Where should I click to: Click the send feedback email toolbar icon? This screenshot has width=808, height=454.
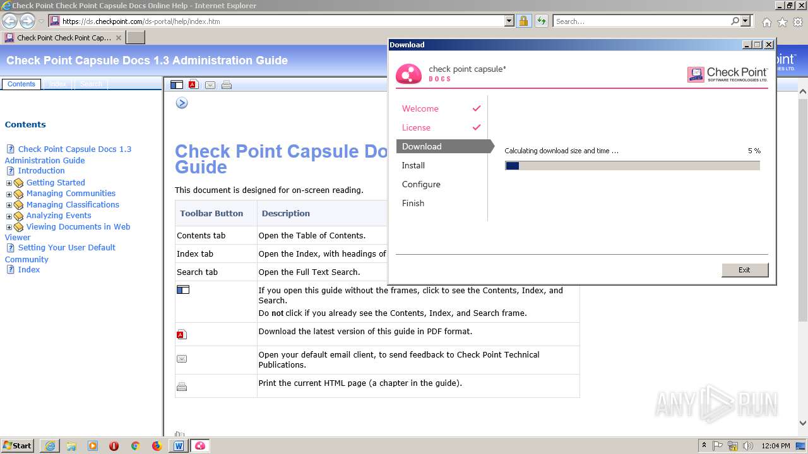click(x=210, y=84)
